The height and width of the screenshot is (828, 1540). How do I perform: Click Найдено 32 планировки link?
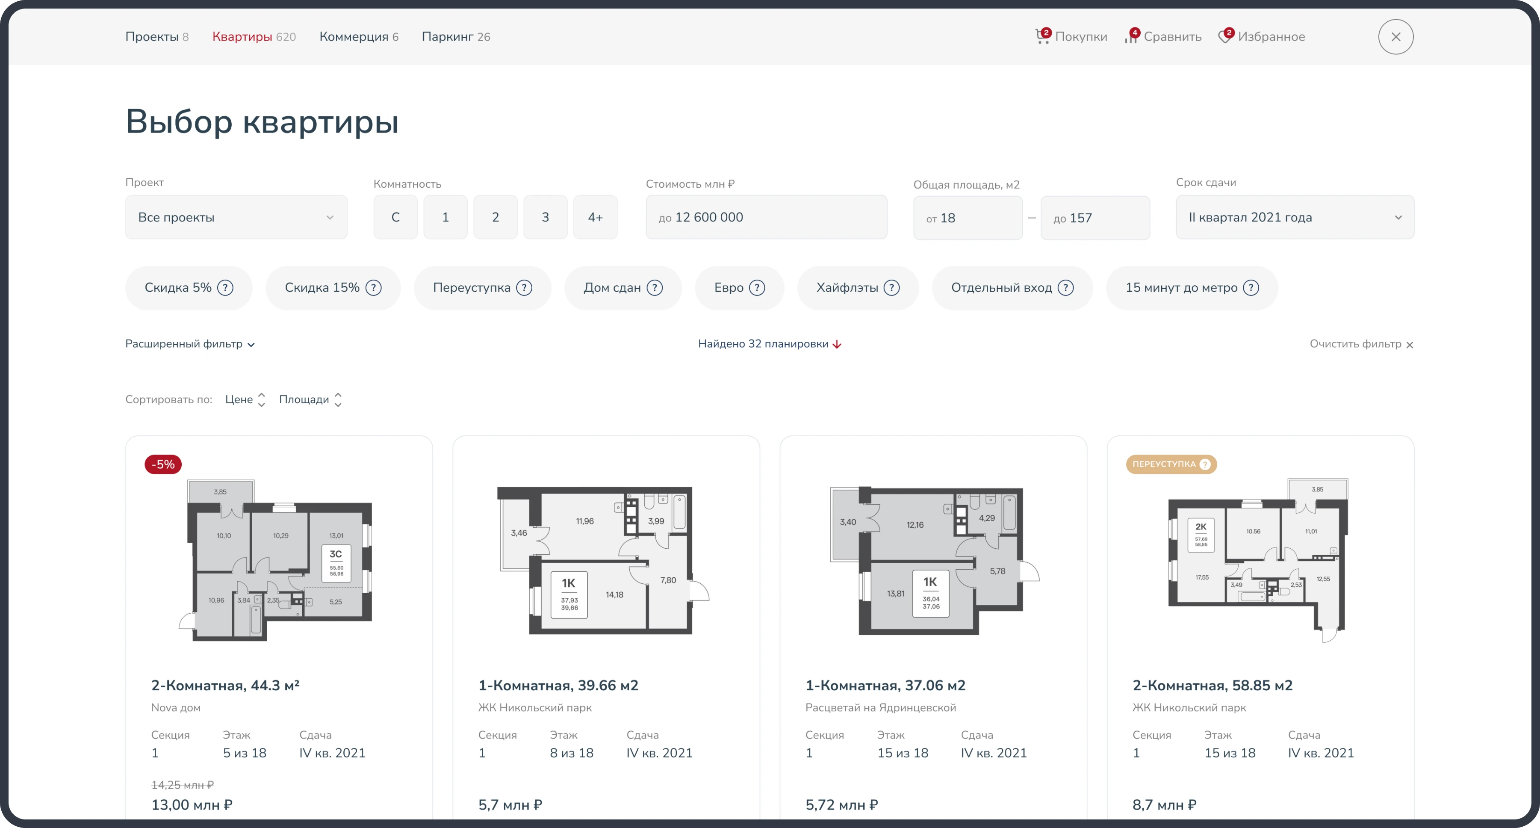click(769, 344)
